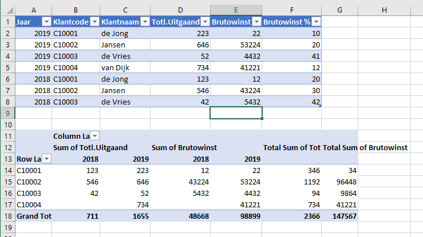423x237 pixels.
Task: Click the cell with value 53224 in row 3
Action: (x=236, y=45)
